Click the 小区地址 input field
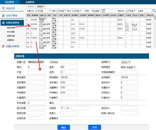This screenshot has height=130, width=156. pos(69,62)
